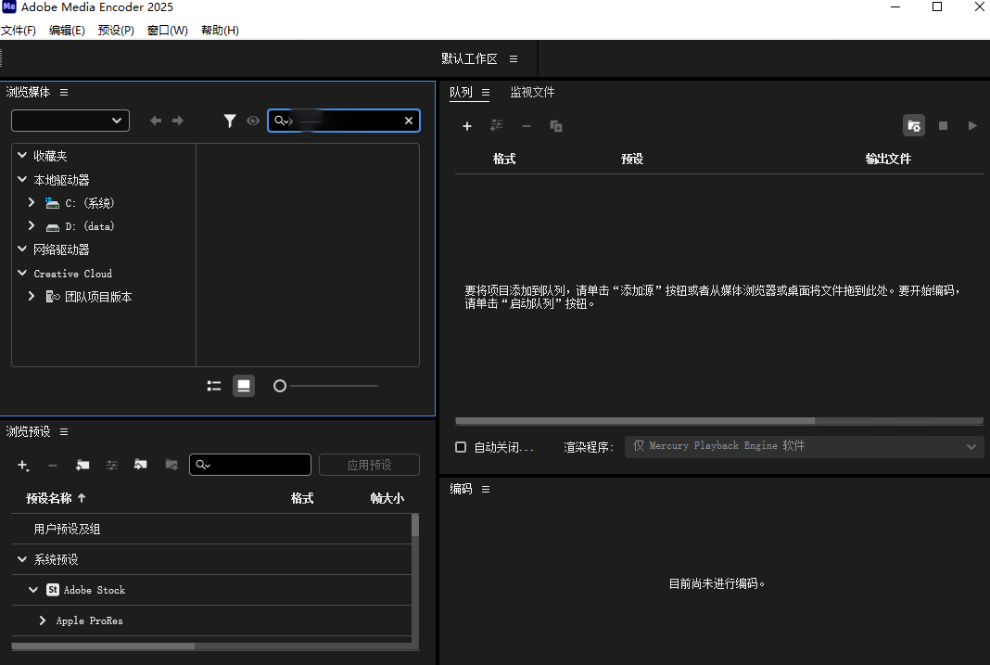Collapse the 收藏夹 tree node

tap(22, 155)
